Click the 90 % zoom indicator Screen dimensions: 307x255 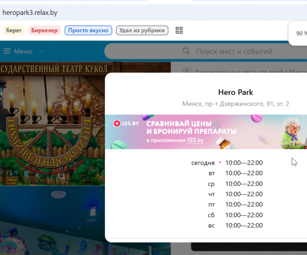[301, 33]
